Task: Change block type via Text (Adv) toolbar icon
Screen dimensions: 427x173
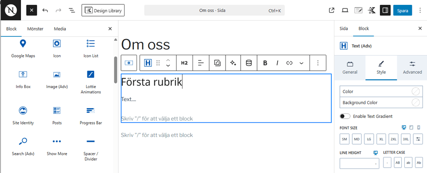Action: 147,63
